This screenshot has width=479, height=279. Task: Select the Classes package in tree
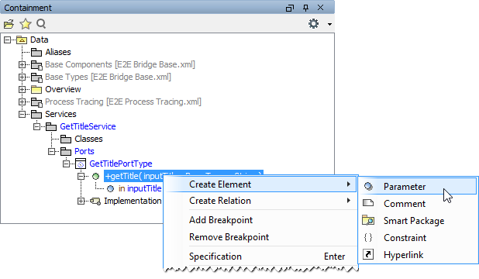coord(88,139)
